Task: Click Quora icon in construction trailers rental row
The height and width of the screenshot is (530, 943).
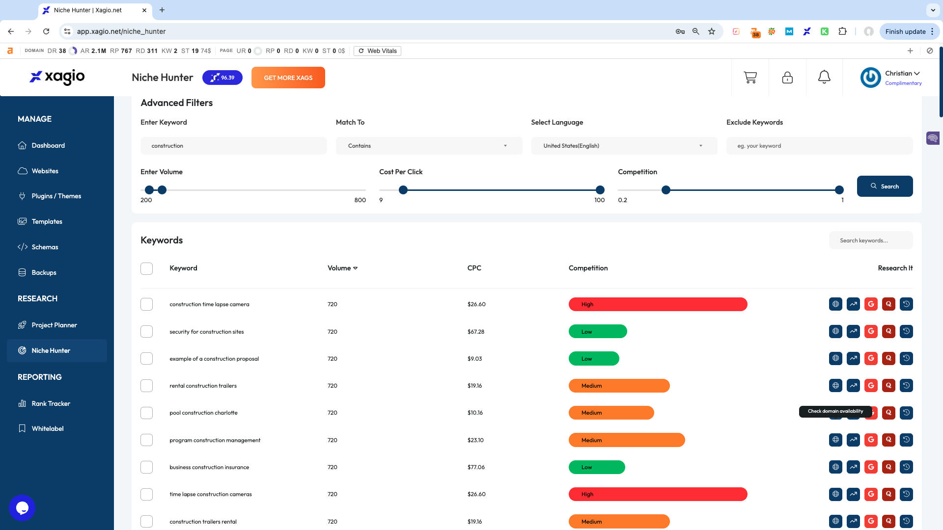Action: [x=888, y=521]
